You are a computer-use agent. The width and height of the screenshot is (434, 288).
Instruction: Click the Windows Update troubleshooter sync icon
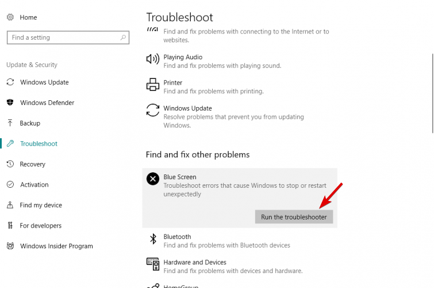click(x=153, y=110)
